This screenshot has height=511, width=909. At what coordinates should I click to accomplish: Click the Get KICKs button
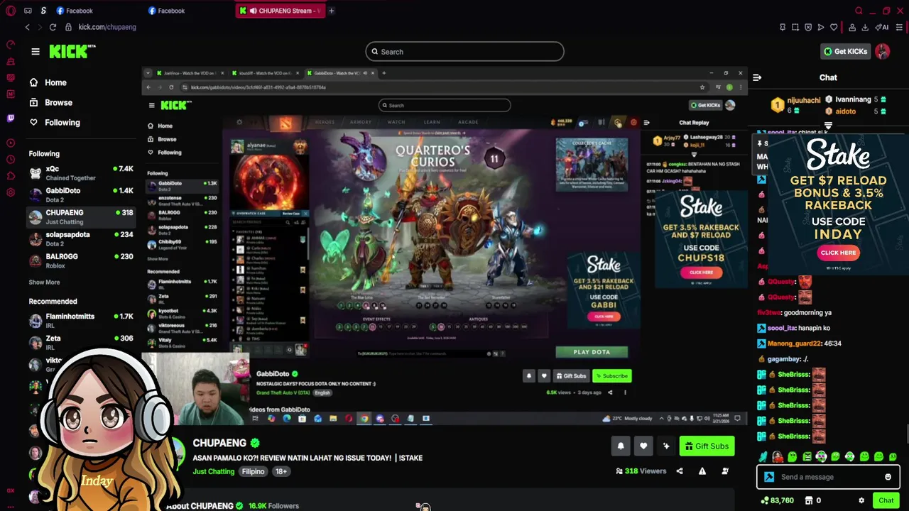point(845,51)
